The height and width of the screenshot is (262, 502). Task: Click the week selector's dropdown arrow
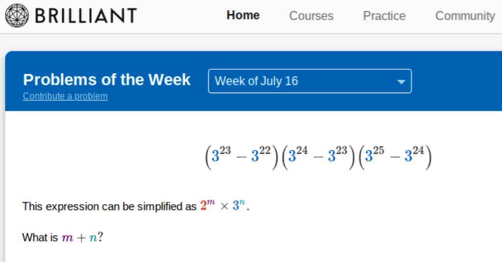coord(401,82)
